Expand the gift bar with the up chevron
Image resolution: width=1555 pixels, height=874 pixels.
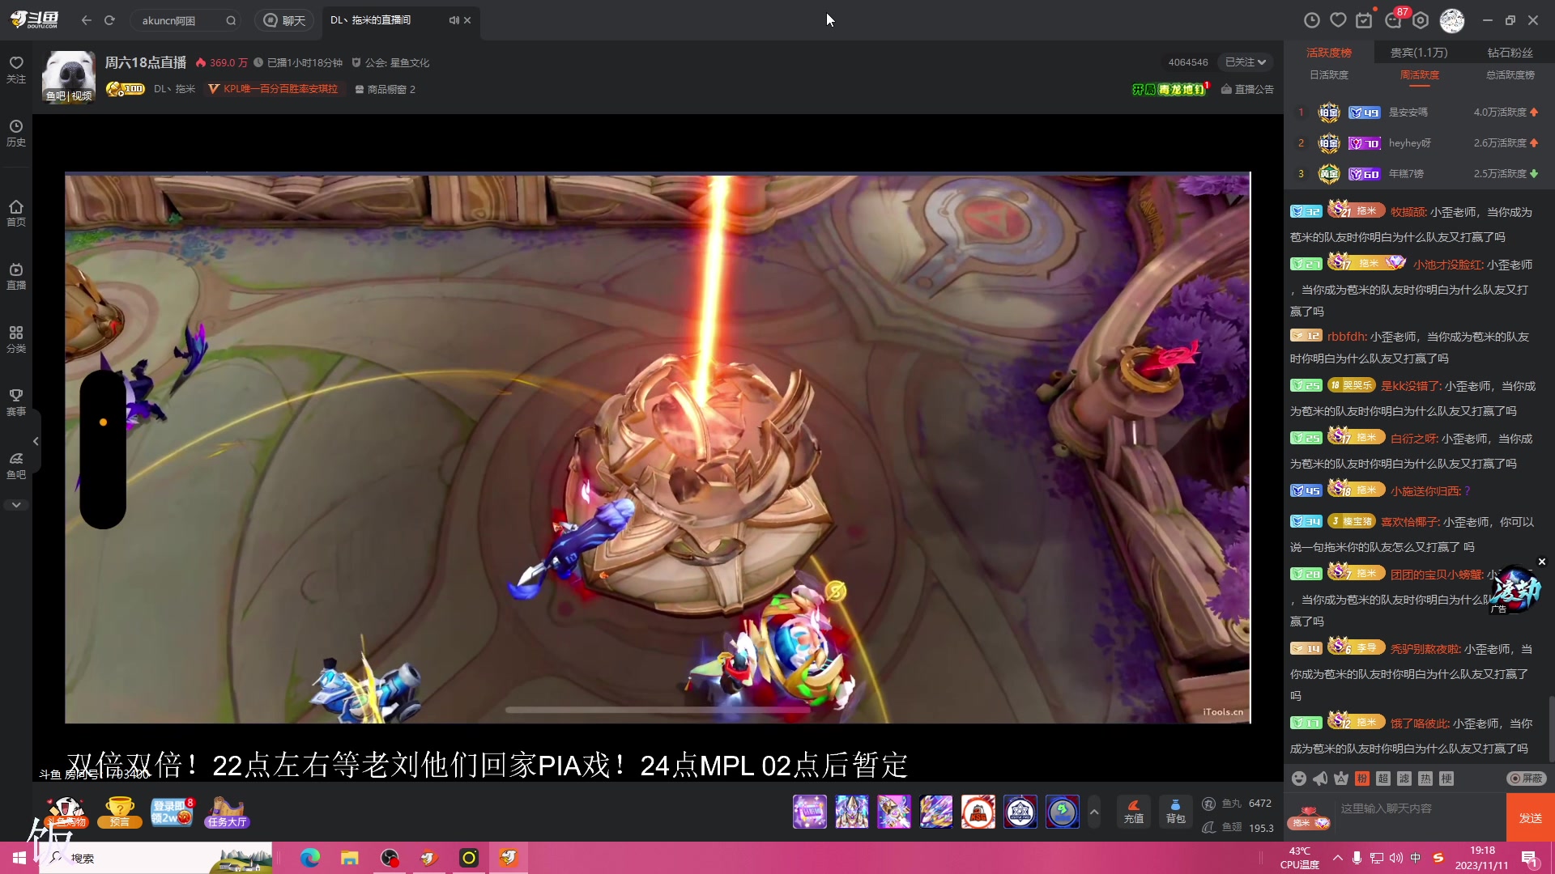pyautogui.click(x=1094, y=812)
